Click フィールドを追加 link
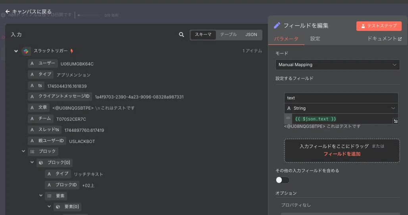 pos(342,154)
